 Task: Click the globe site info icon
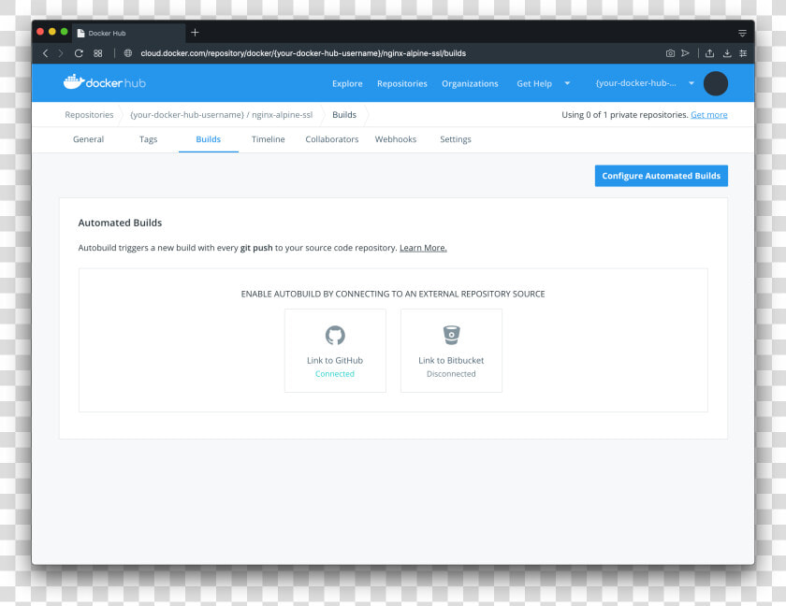[x=128, y=53]
